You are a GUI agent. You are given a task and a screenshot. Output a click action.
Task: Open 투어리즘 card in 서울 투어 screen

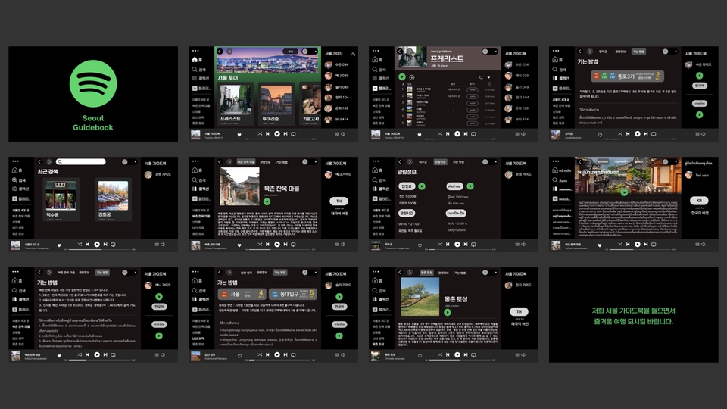click(276, 105)
